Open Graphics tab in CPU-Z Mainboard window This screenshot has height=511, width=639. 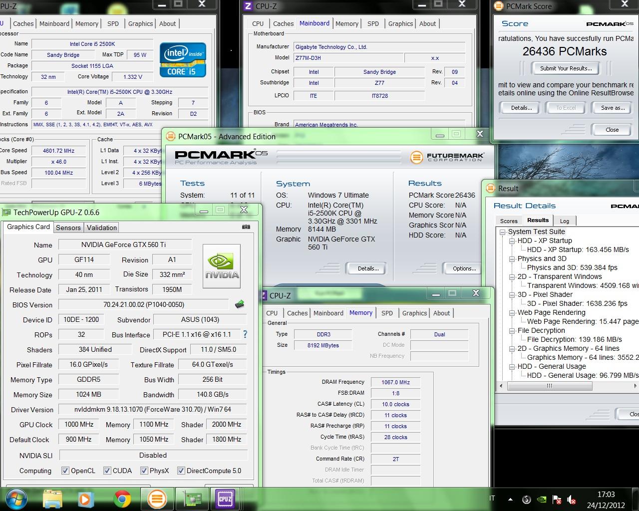click(x=400, y=23)
